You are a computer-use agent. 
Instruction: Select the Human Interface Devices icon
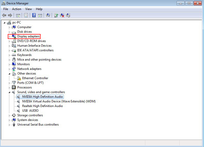pyautogui.click(x=14, y=46)
